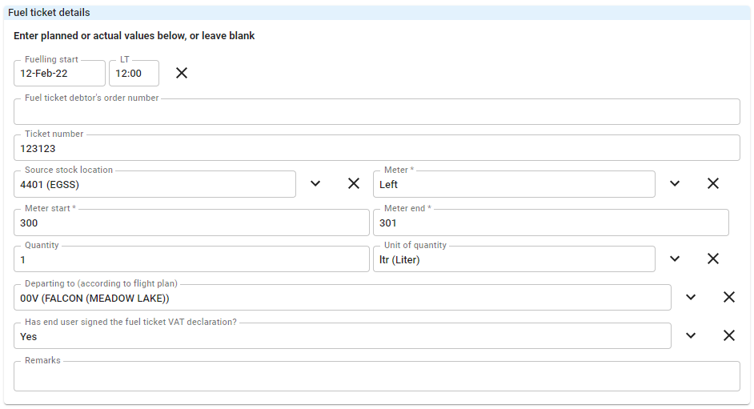Clear the Fuelling start date and time
This screenshot has height=409, width=754.
click(181, 73)
